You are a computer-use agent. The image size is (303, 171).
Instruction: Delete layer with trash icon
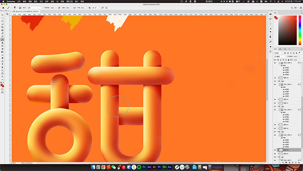click(299, 163)
